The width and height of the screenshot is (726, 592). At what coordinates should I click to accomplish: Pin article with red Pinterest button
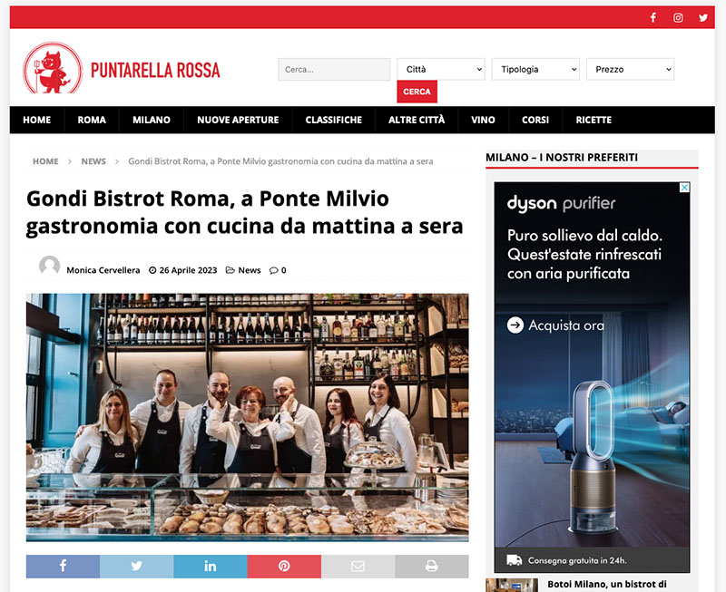[x=284, y=566]
